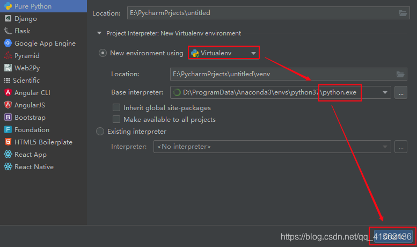Screen dimensions: 417x247
Task: Select the Pure Python project type icon
Action: pyautogui.click(x=8, y=6)
